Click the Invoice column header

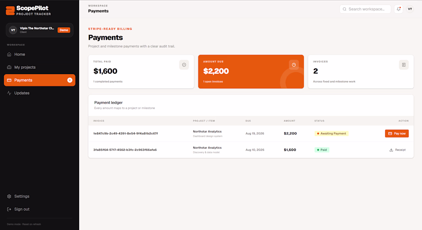pyautogui.click(x=99, y=121)
